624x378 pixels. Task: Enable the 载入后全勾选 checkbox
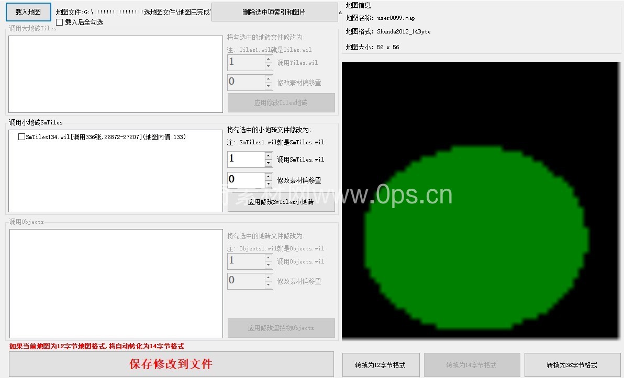[x=59, y=22]
